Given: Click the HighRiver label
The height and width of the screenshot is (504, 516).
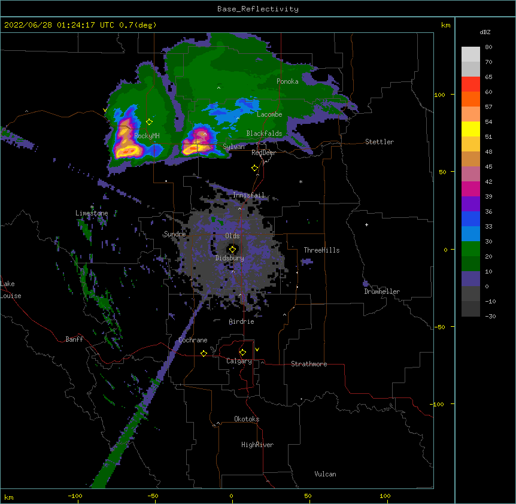Looking at the screenshot, I should coord(257,445).
